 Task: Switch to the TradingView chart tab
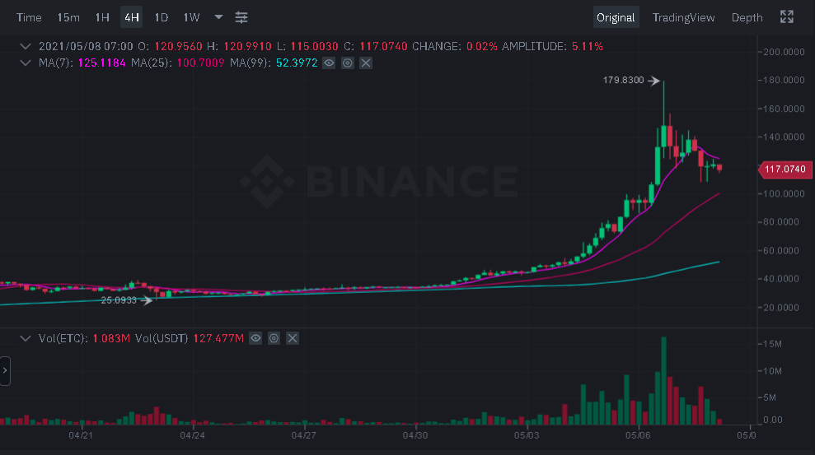(x=683, y=17)
